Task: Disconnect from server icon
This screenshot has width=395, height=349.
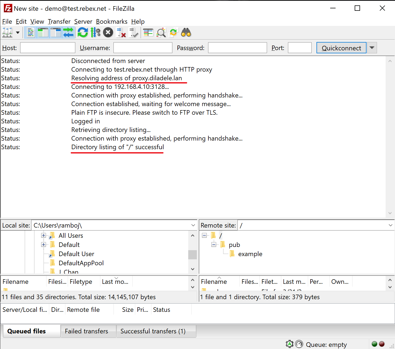Action: click(121, 33)
